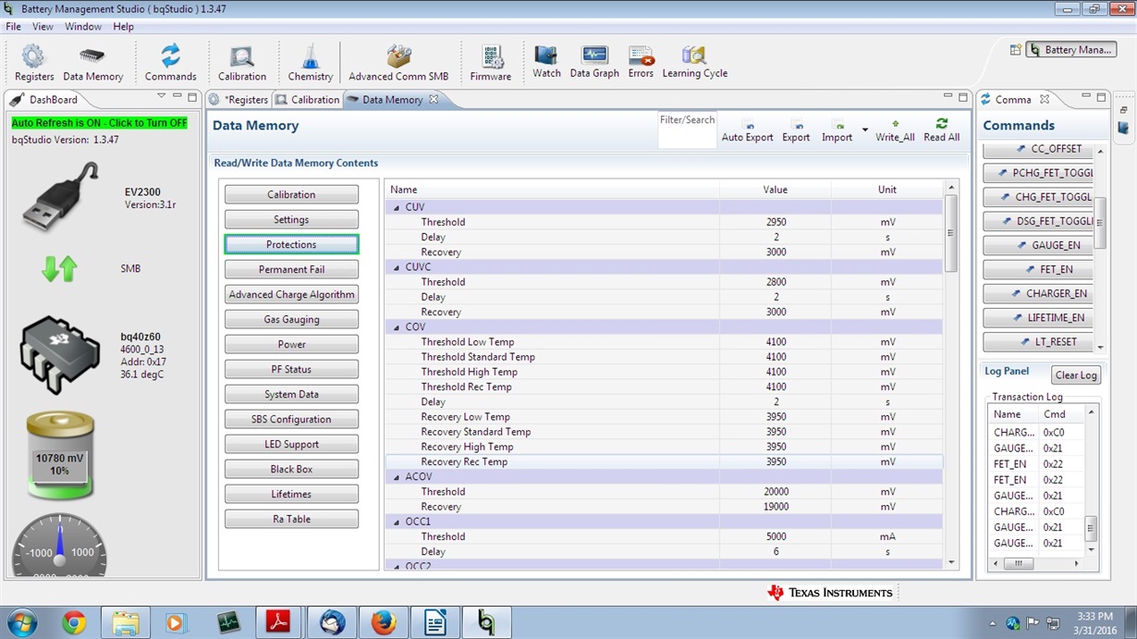Open the Window menu

tap(83, 27)
